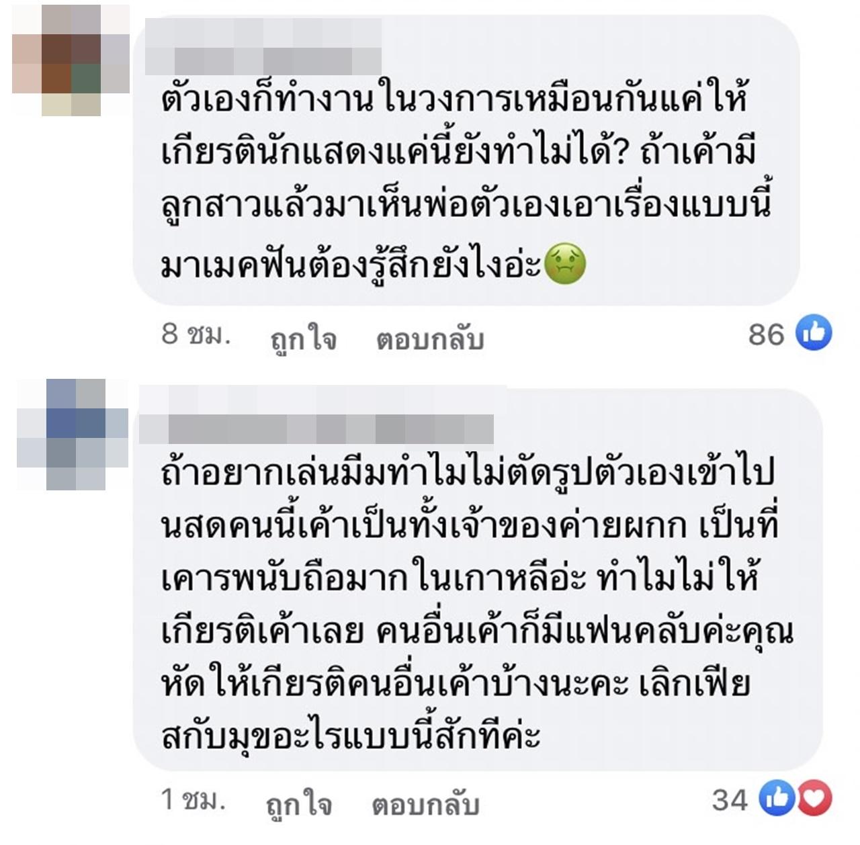The width and height of the screenshot is (860, 845).
Task: View the 86 reactions count
Action: coord(767,334)
